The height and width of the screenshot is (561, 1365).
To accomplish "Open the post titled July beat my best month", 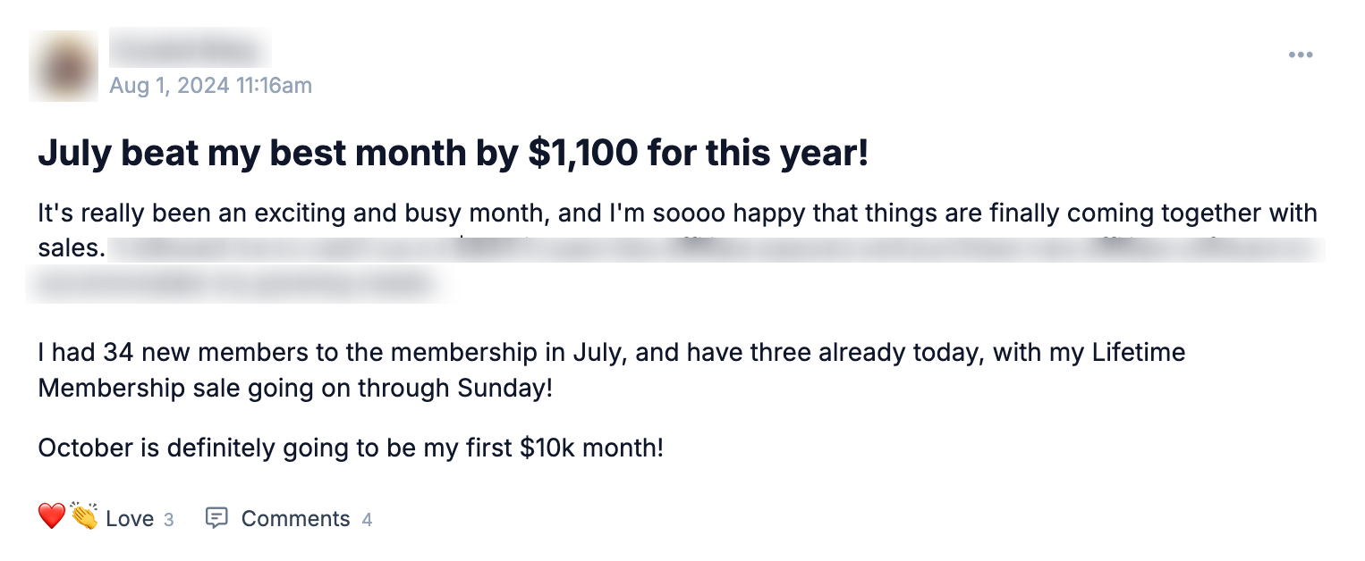I will (453, 155).
